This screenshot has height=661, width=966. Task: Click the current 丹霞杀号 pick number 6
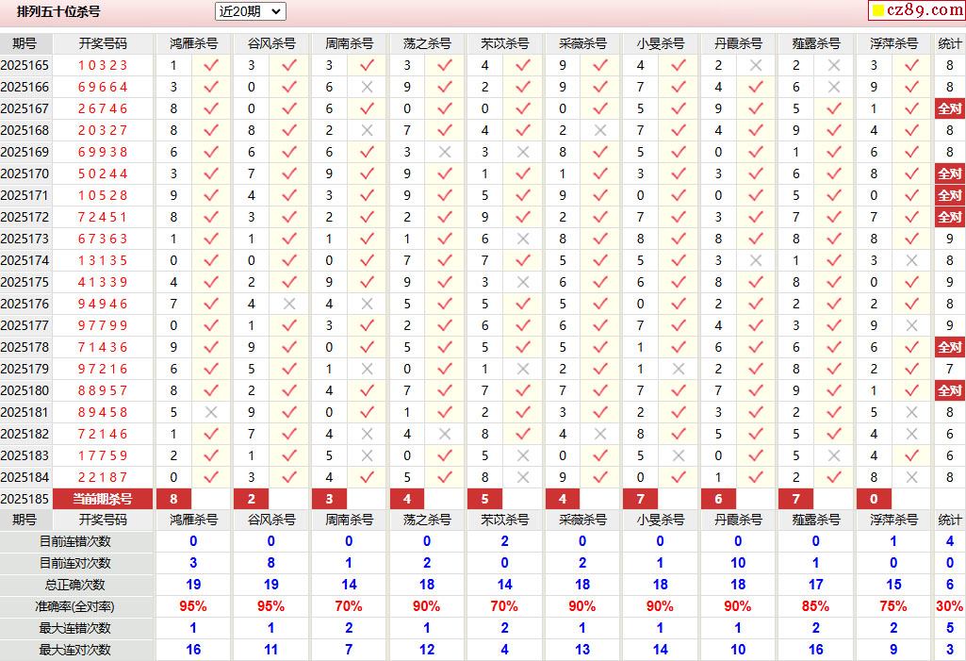718,499
